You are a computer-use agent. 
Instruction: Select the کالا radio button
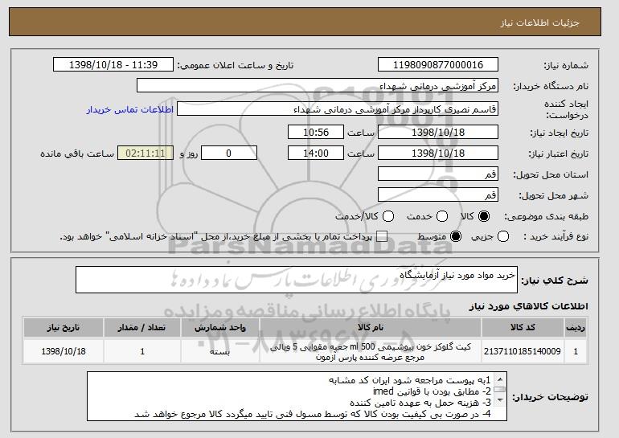(484, 216)
